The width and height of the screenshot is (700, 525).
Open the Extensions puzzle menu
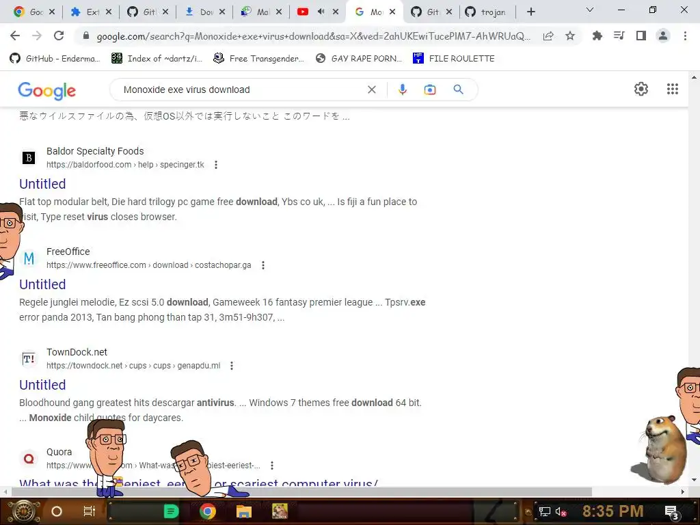pyautogui.click(x=597, y=36)
